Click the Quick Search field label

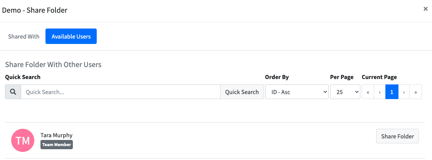tap(23, 77)
